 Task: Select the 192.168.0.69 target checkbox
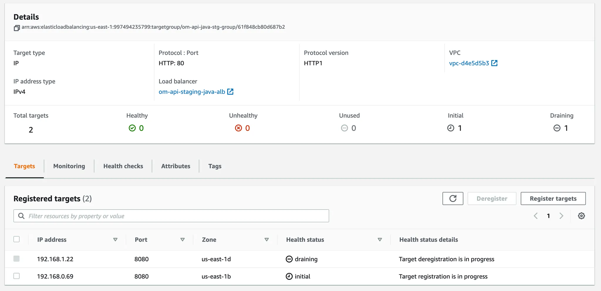tap(17, 276)
